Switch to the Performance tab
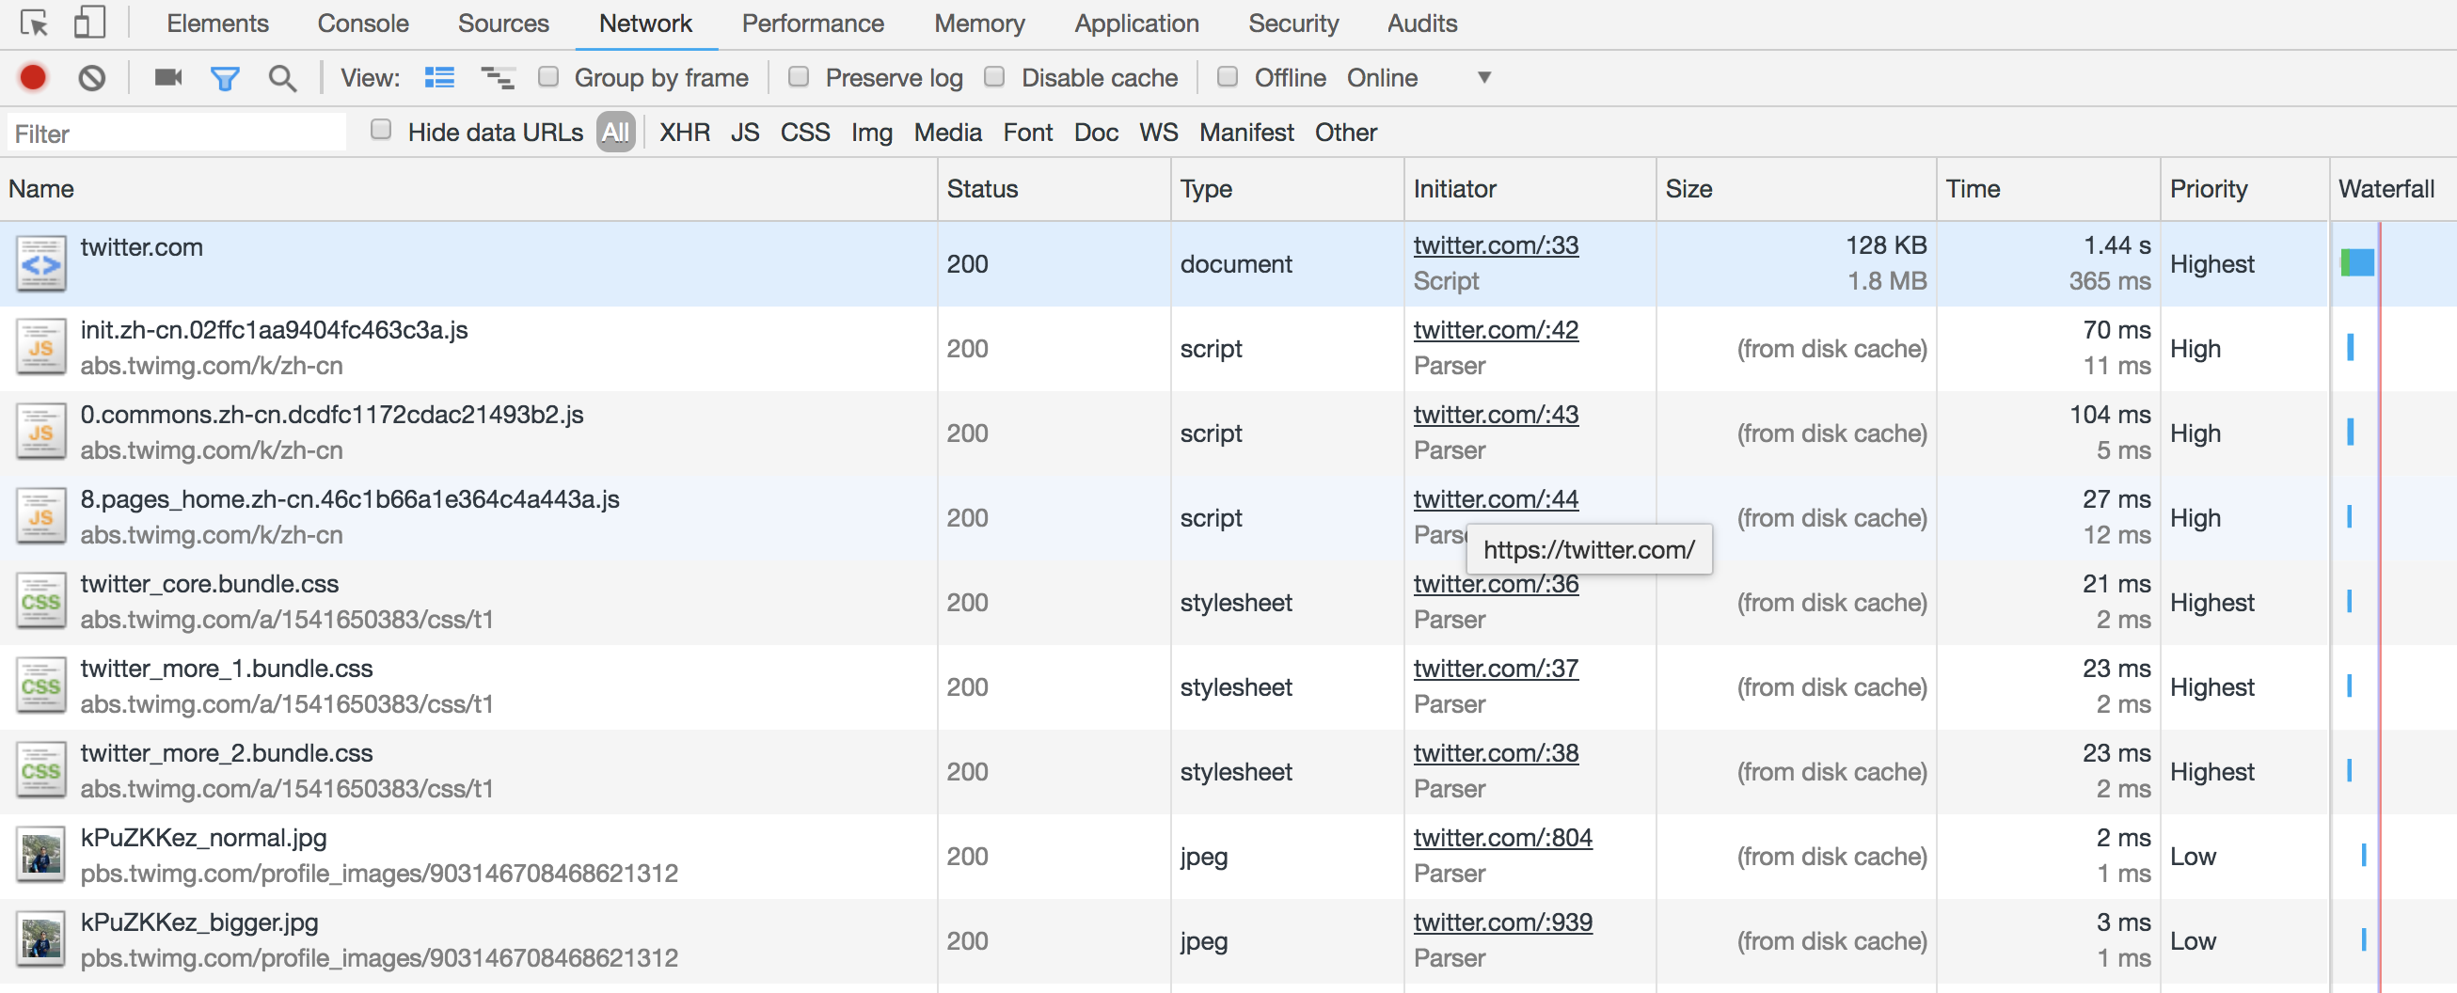Image resolution: width=2457 pixels, height=993 pixels. pos(813,23)
